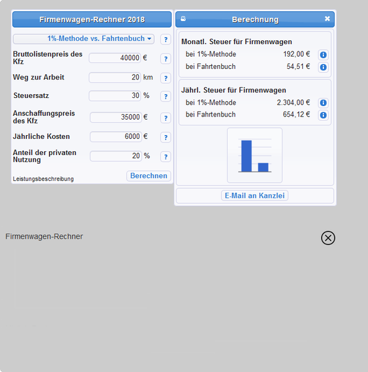Close the Firmenwagen-Rechner overlay via circled X
Image resolution: width=368 pixels, height=372 pixels.
coord(328,237)
